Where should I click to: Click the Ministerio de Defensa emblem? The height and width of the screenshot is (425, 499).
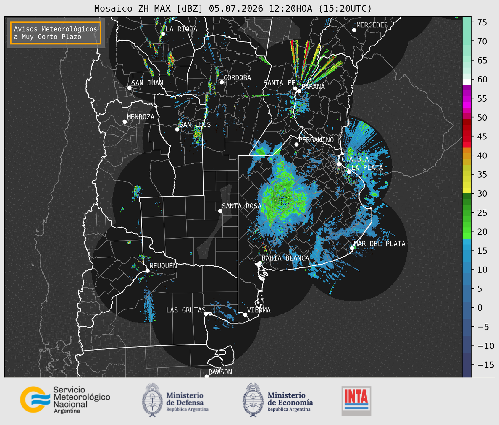tap(152, 400)
